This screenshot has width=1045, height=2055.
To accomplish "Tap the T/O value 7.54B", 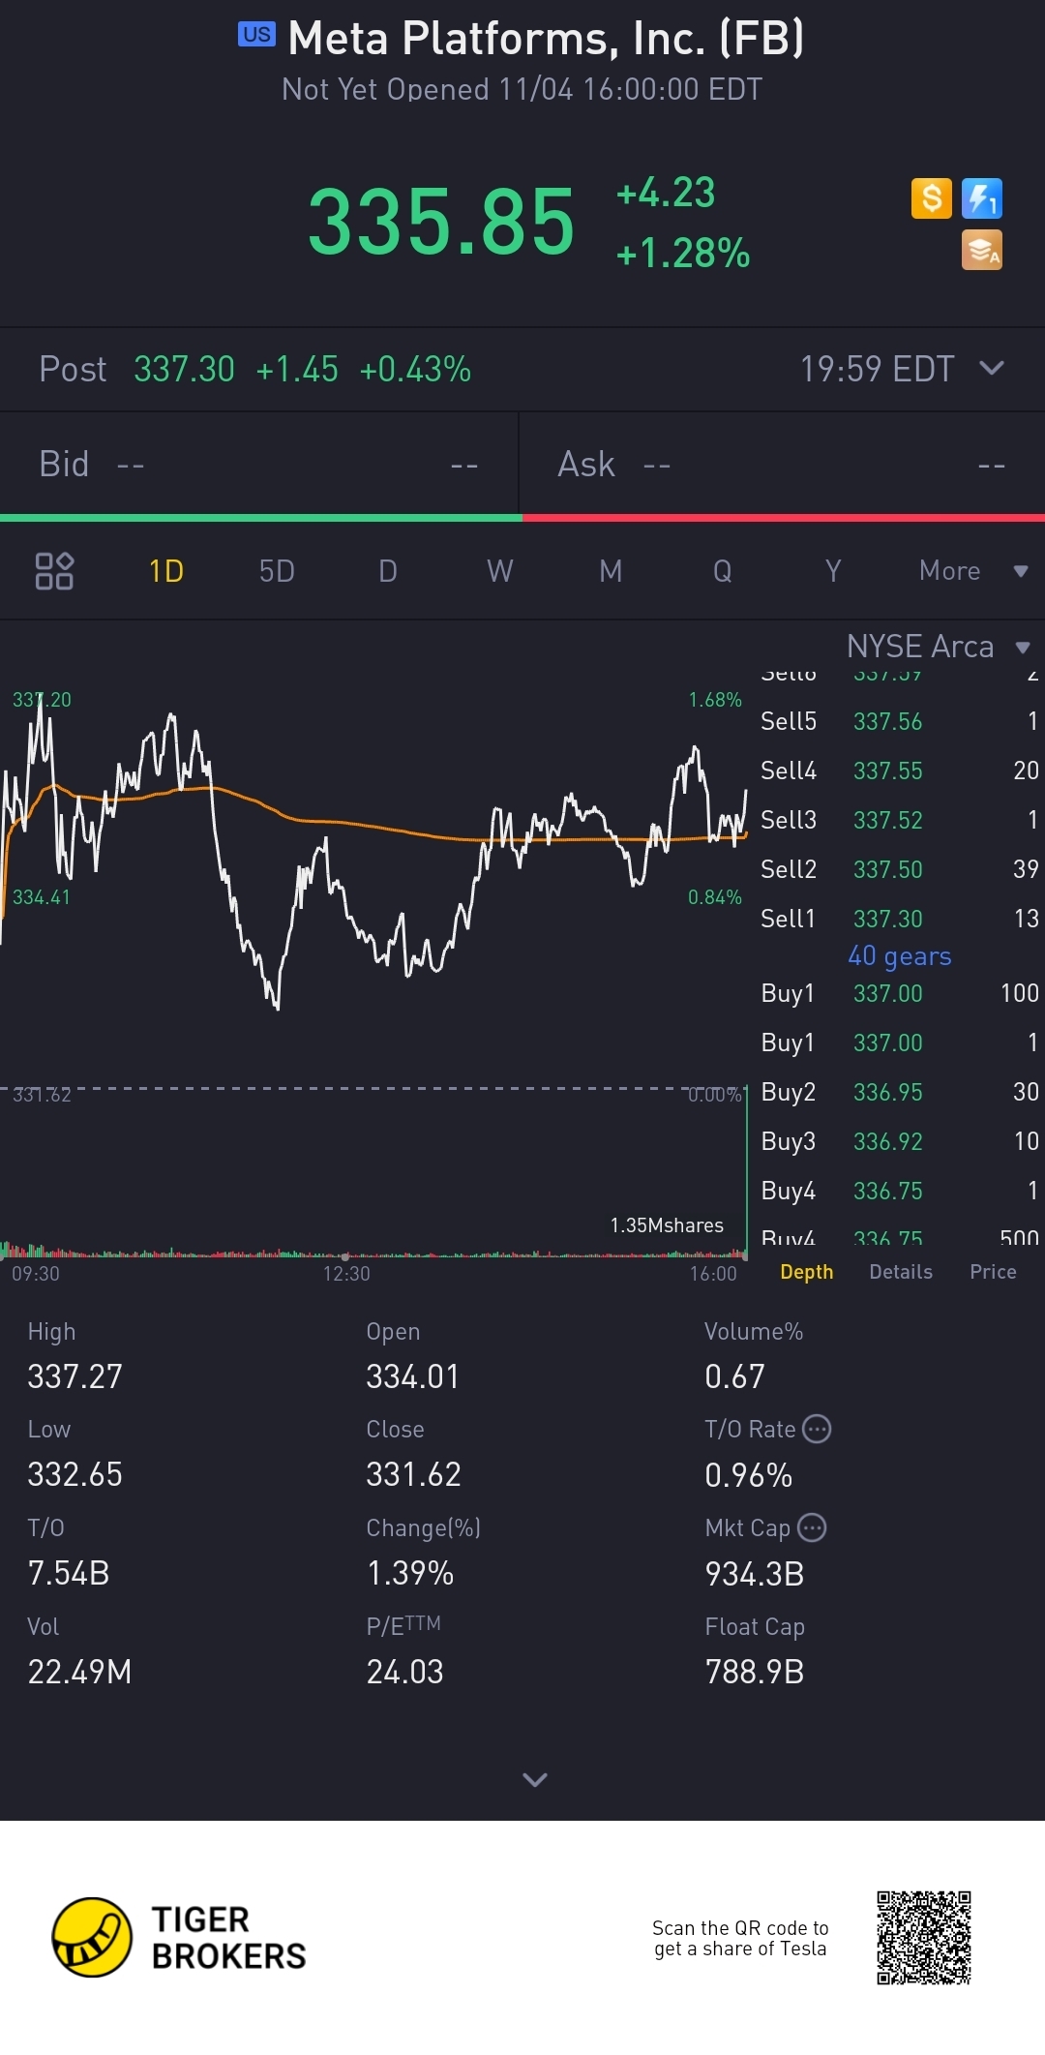I will (x=68, y=1573).
